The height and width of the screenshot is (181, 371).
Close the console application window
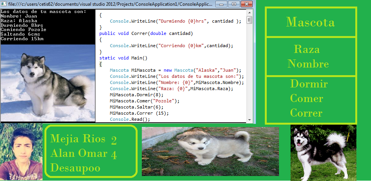point(246,4)
